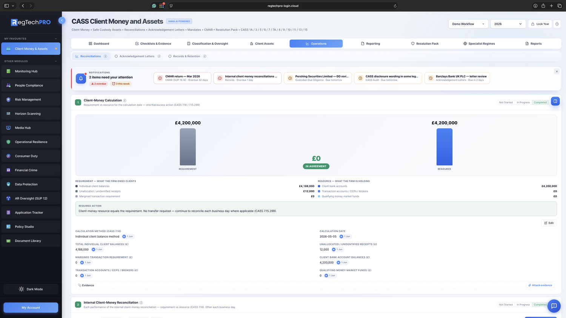Open Pershing Securities Limited DD review notification
This screenshot has width=566, height=318.
pos(318,78)
